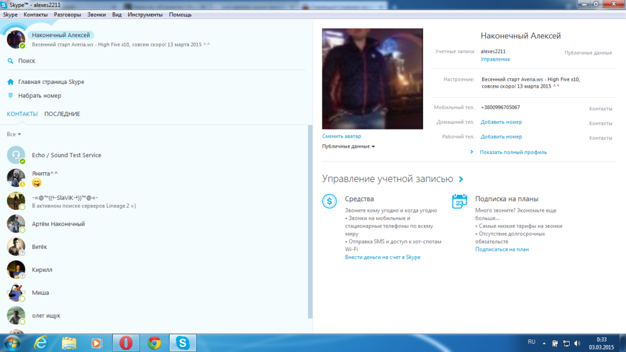Click the Skype home page house icon
This screenshot has width=626, height=352.
[11, 82]
